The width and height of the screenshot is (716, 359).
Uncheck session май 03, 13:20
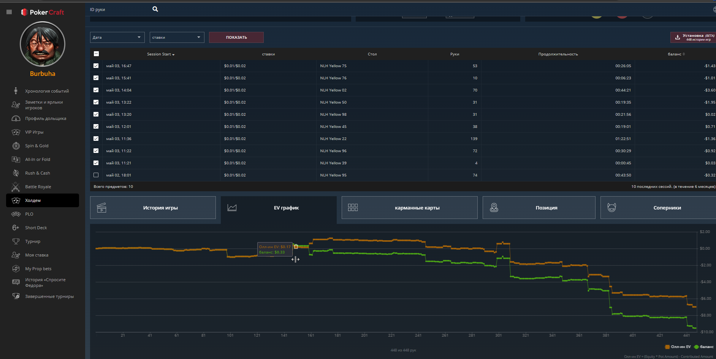point(96,114)
